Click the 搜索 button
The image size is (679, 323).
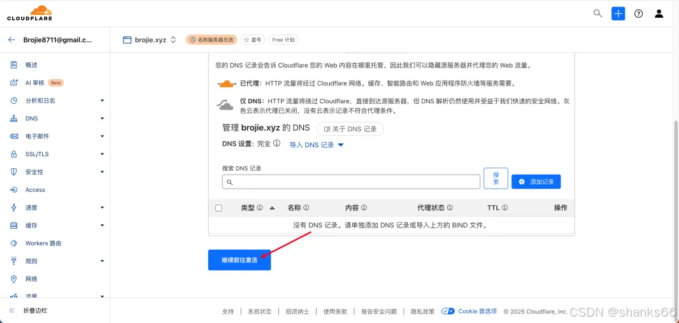496,178
